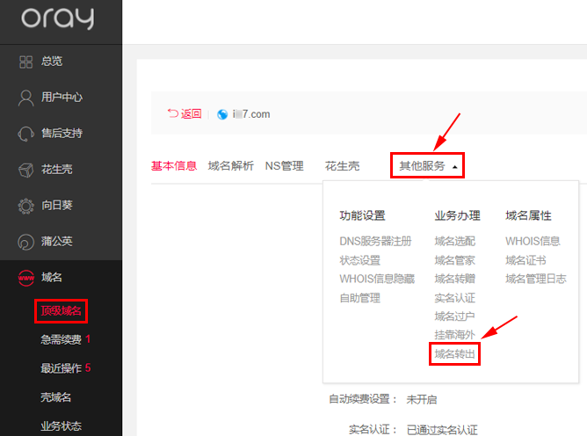Open 急需续费 in the sidebar
This screenshot has height=436, width=587.
[x=61, y=339]
